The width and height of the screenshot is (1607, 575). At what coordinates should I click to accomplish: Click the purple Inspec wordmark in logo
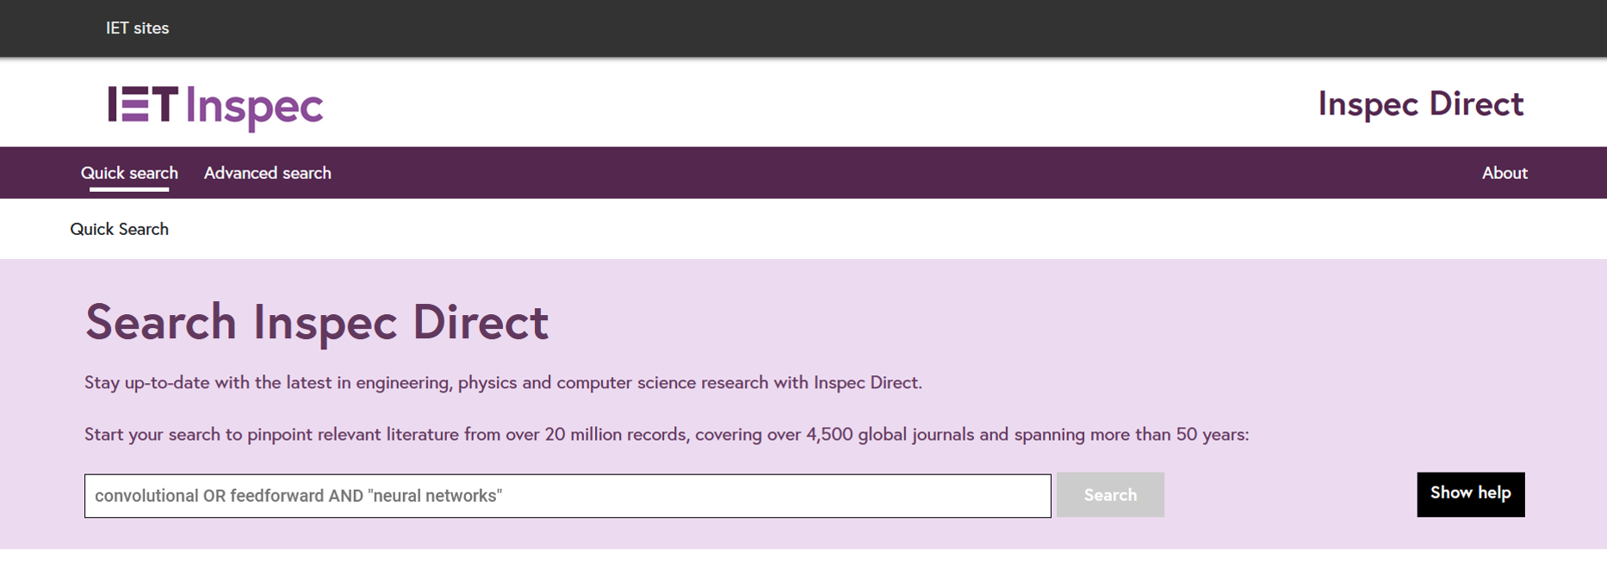(255, 108)
